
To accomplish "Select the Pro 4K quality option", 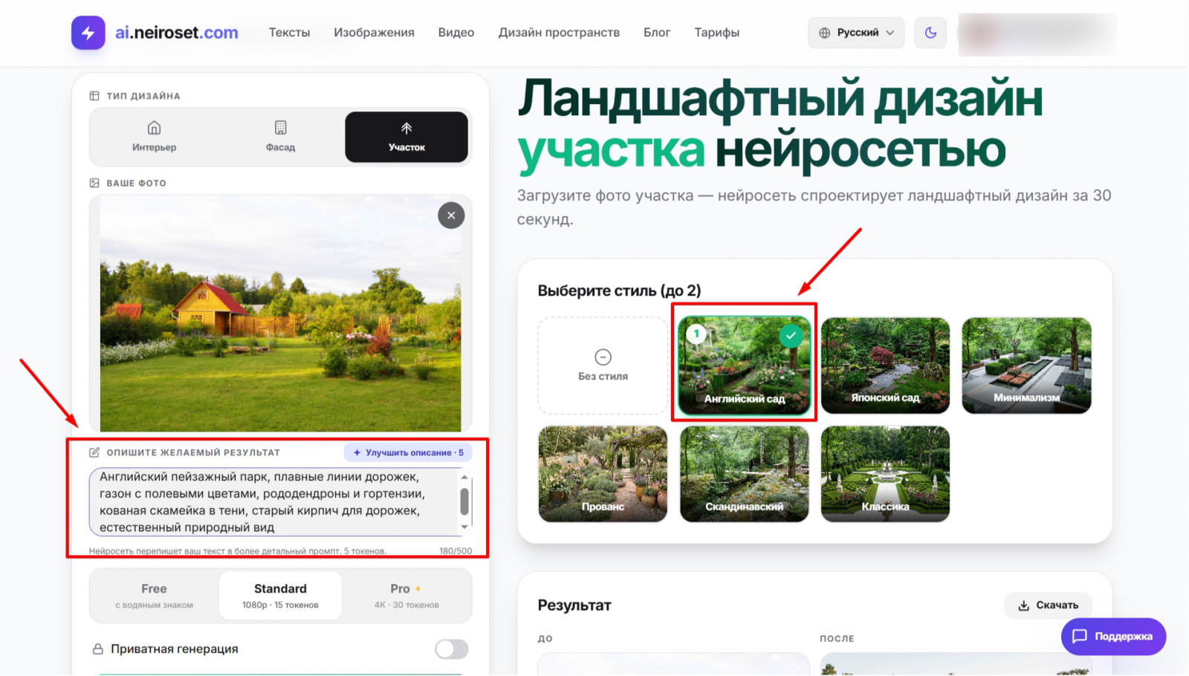I will pos(406,596).
